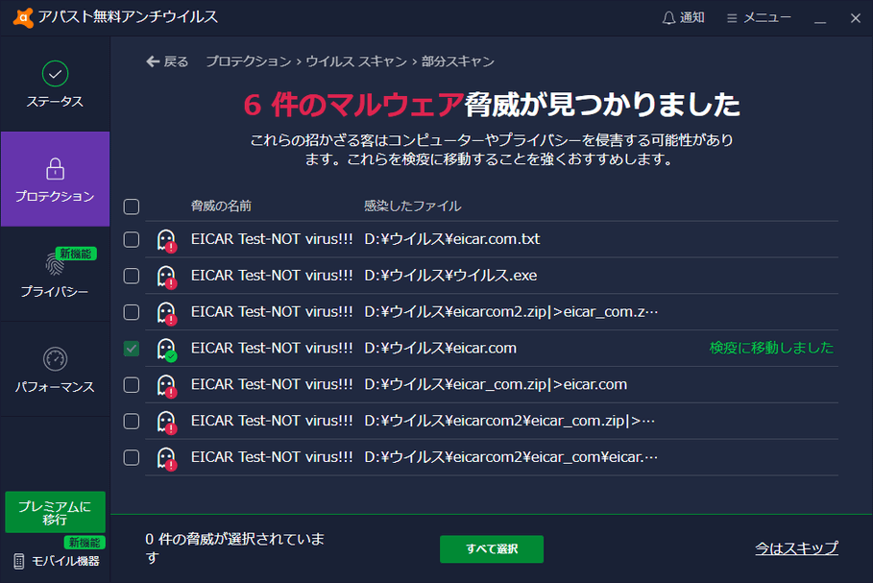
Task: Click path D:¥ウイルス¥ウイルス.exe
Action: click(450, 275)
